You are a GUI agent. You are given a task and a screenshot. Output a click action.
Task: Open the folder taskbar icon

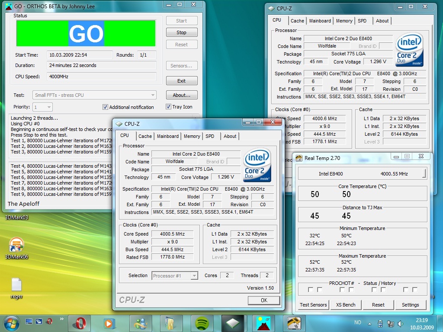point(170,323)
